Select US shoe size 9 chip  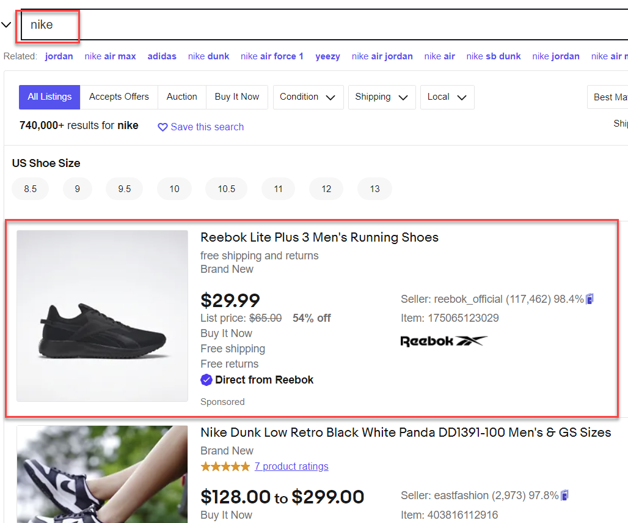tap(78, 189)
